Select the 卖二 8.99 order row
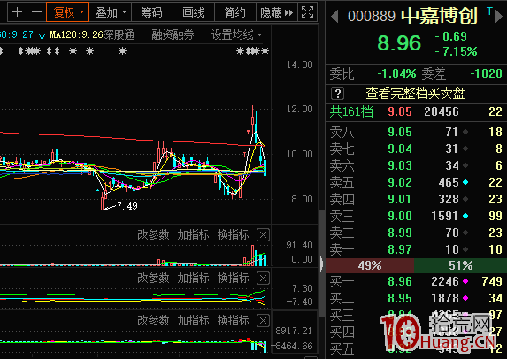Image resolution: width=507 pixels, height=359 pixels. pos(416,233)
